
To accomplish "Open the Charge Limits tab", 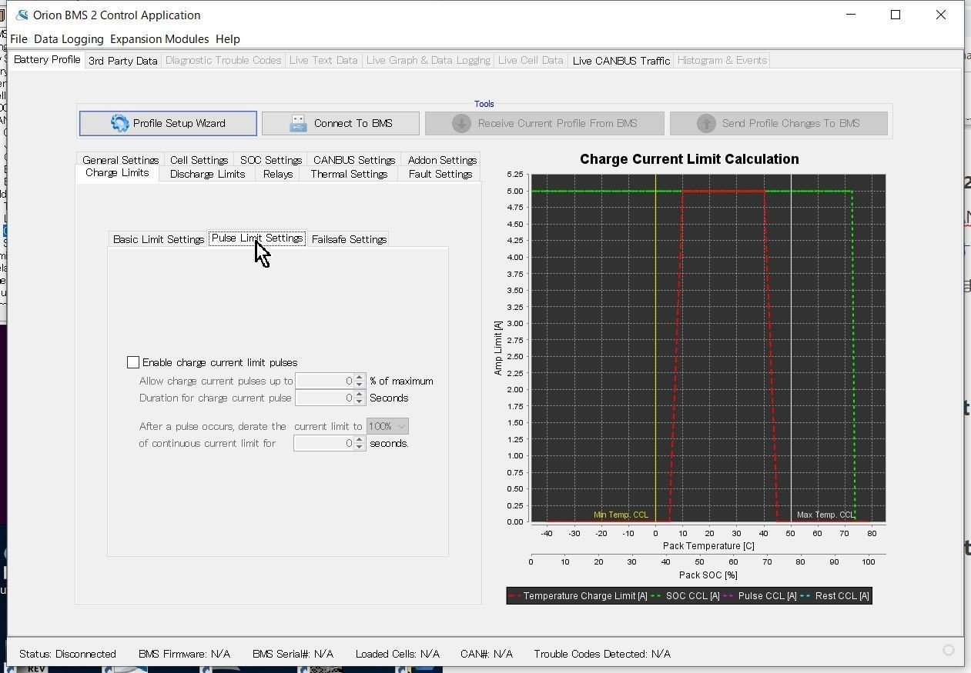I will 117,173.
